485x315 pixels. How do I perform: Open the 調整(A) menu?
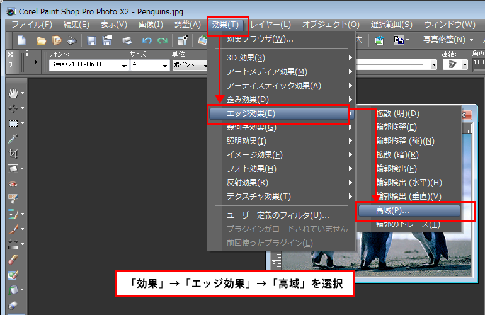click(x=188, y=25)
